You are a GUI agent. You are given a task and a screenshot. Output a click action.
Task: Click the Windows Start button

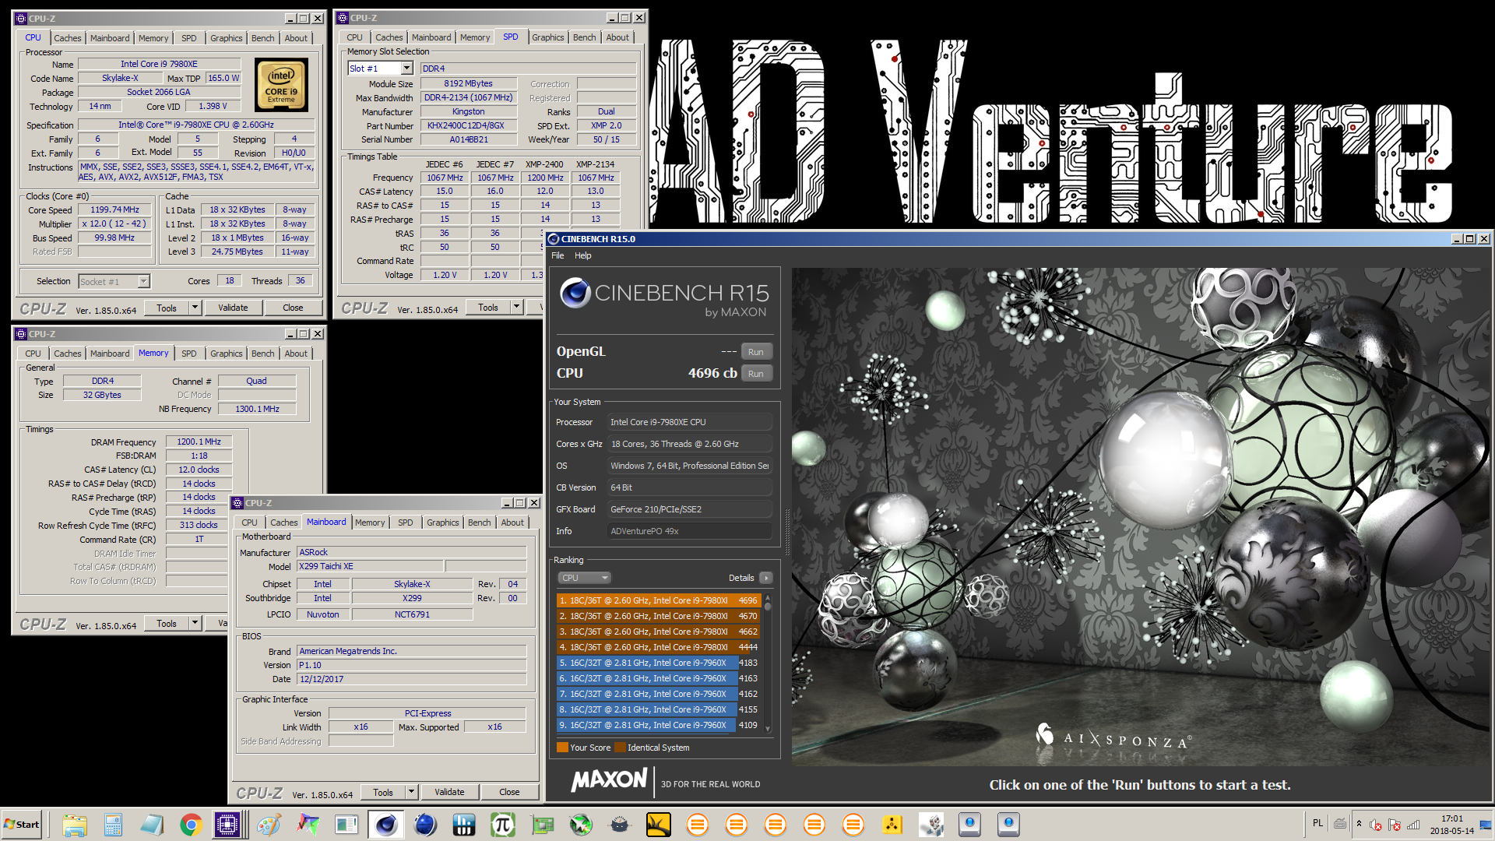23,824
